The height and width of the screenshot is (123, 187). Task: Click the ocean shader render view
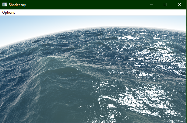pyautogui.click(x=93, y=69)
